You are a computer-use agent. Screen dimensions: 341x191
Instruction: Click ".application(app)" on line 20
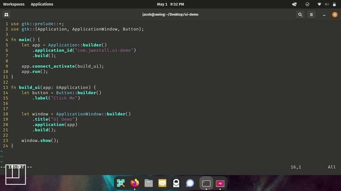(x=55, y=125)
